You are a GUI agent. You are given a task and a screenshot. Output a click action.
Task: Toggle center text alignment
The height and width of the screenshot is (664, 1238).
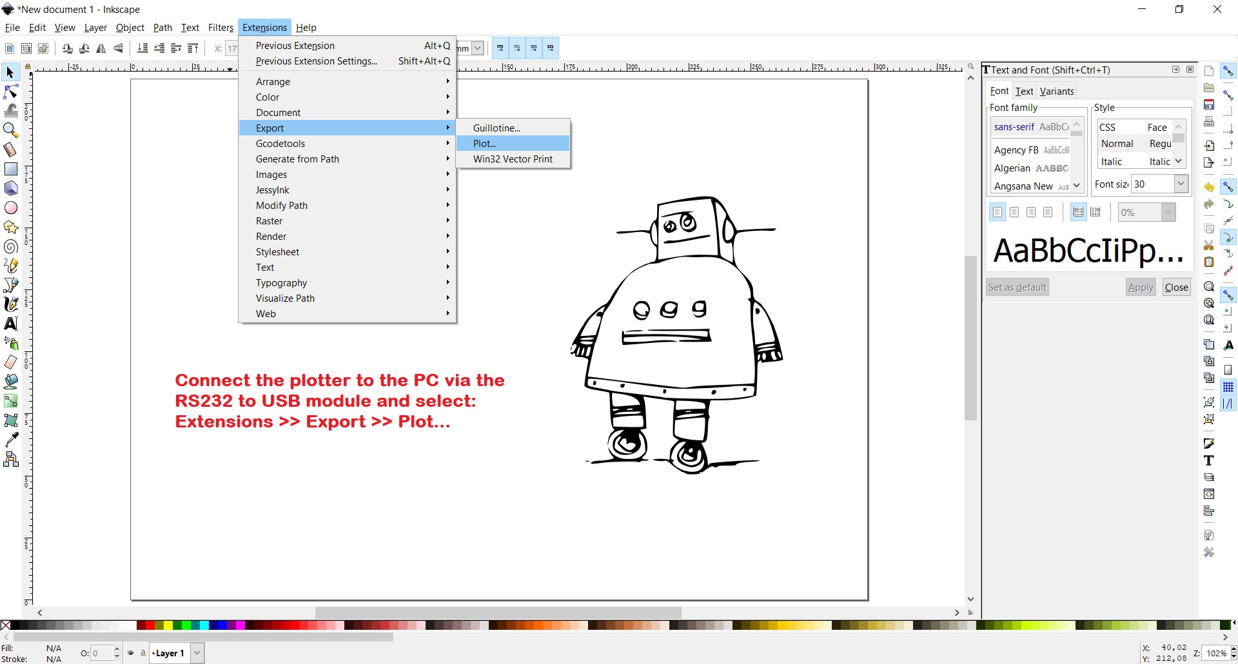click(1014, 212)
